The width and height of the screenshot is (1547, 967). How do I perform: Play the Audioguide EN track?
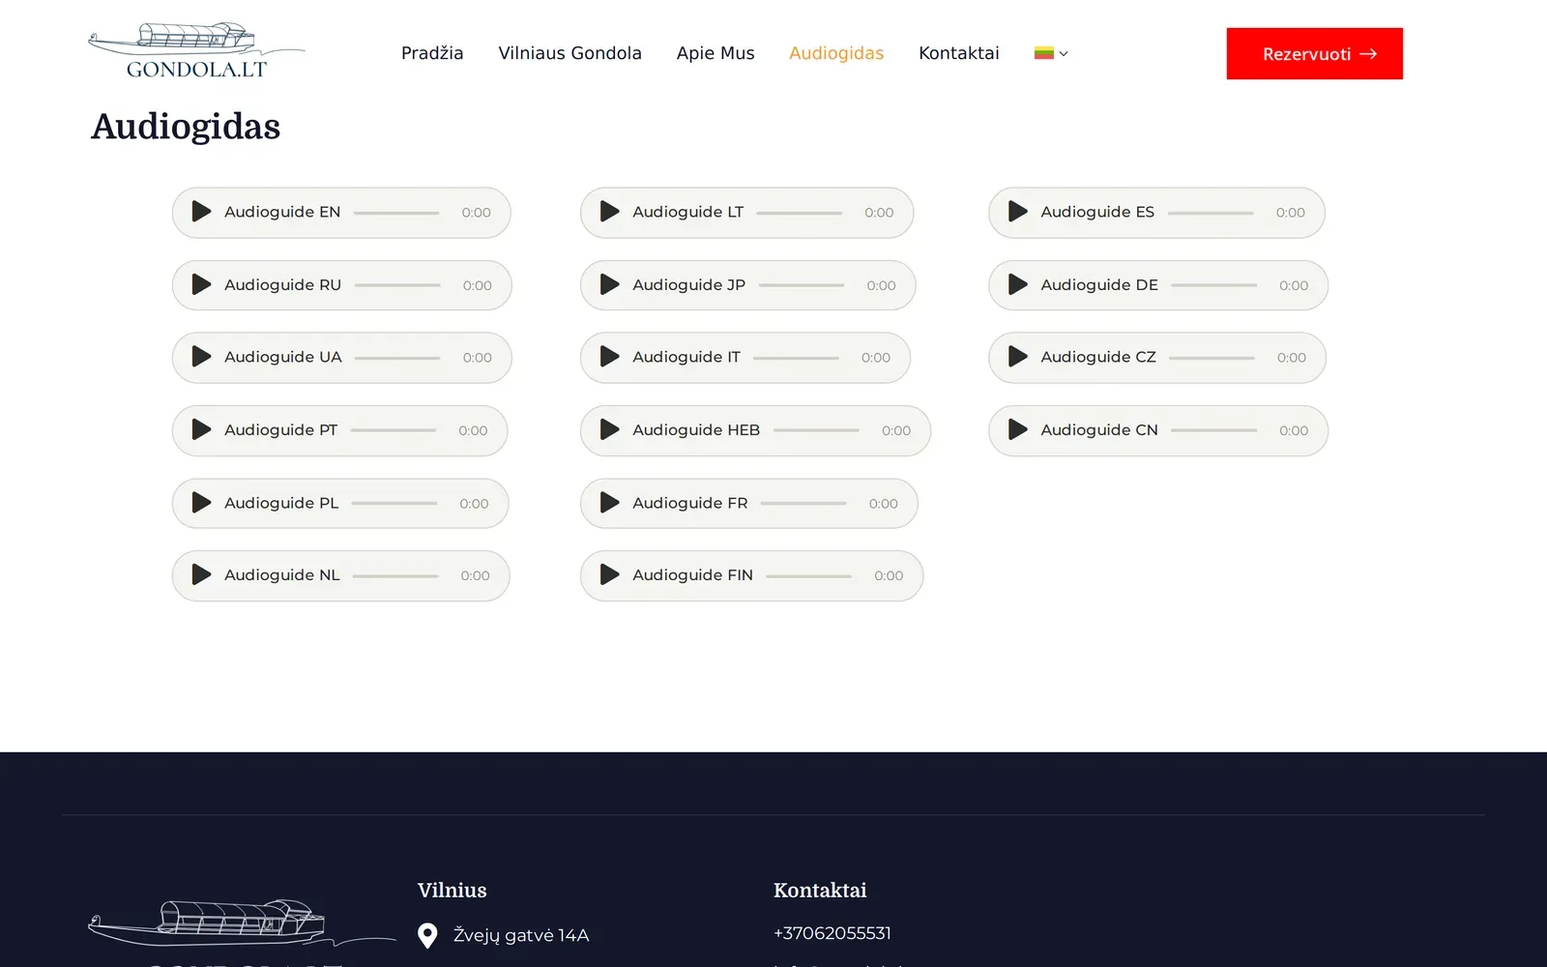pyautogui.click(x=201, y=212)
